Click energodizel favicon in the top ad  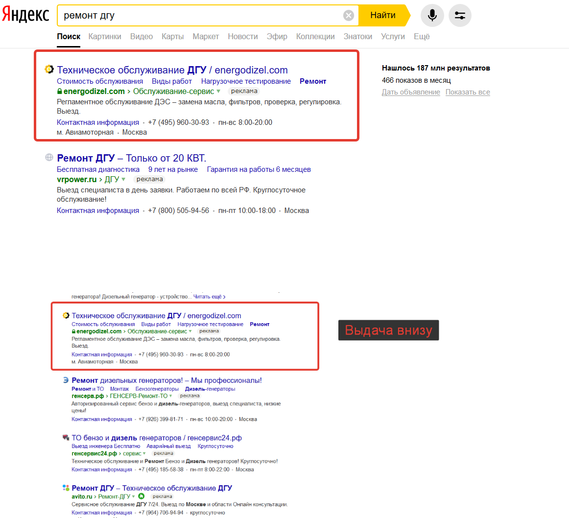tap(49, 69)
